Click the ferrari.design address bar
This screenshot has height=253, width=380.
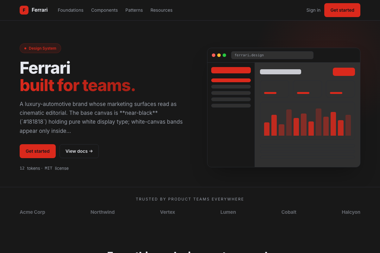[x=272, y=55]
